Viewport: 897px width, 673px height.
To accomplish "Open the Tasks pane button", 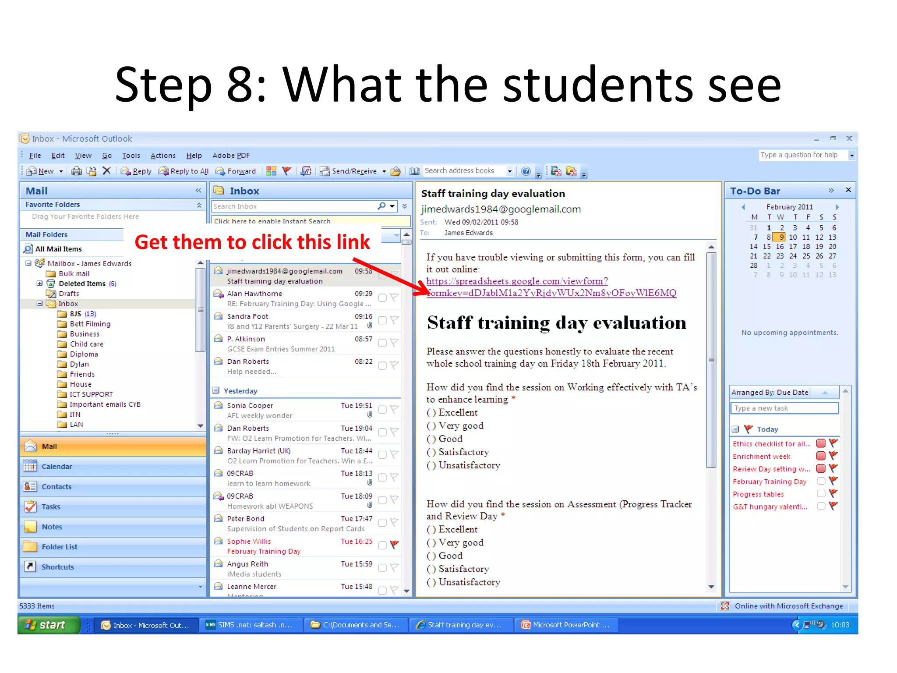I will coord(113,507).
